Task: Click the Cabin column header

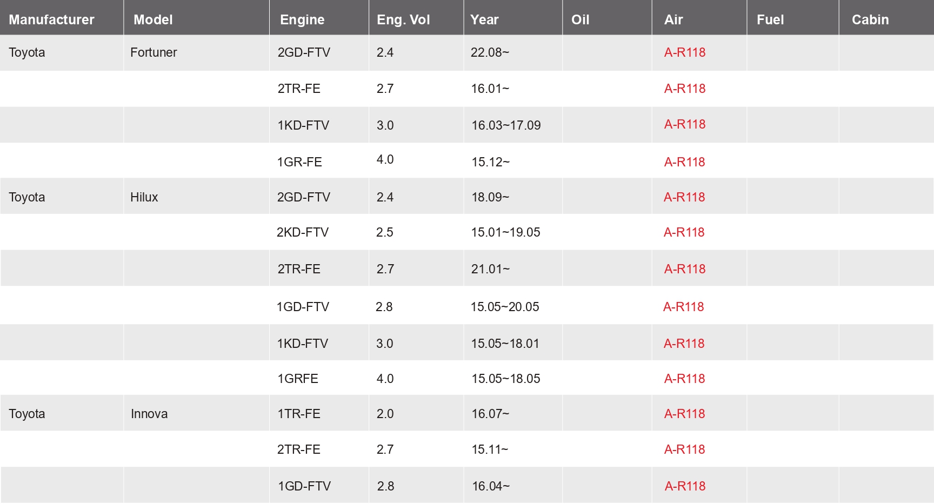Action: 870,19
